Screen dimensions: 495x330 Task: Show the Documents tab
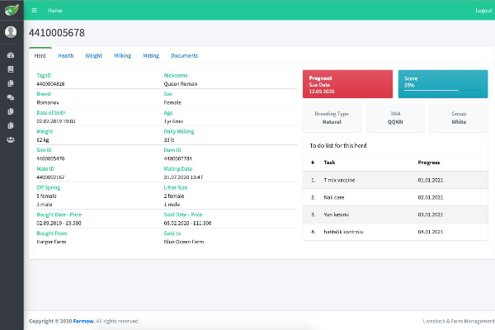[184, 56]
